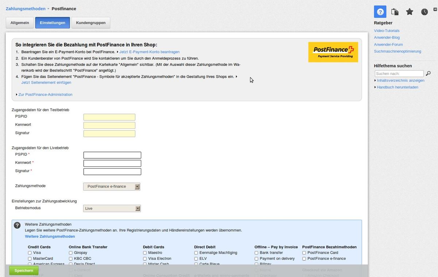Focus the Livebetrieb PSPID field
Screen dimensions: 438x277
[x=112, y=155]
